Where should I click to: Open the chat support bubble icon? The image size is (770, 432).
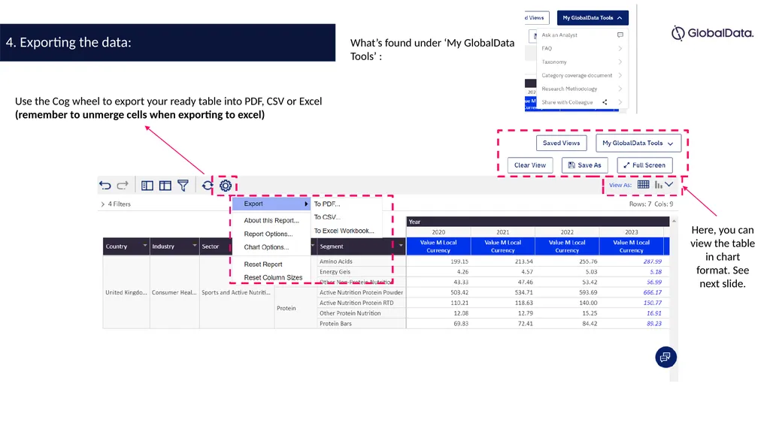coord(666,357)
